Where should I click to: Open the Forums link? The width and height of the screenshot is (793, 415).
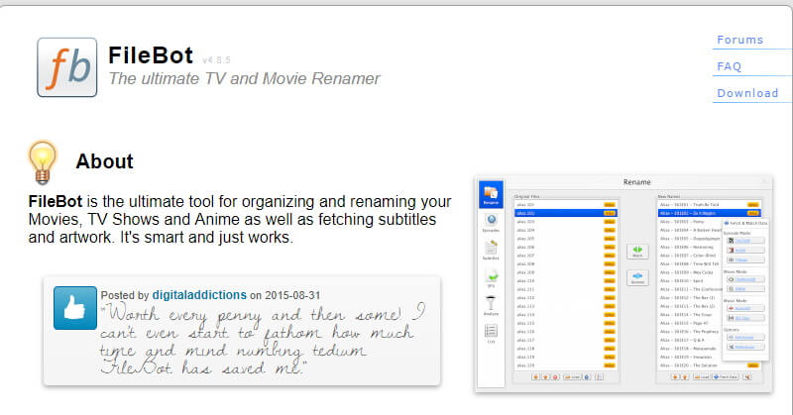(x=739, y=40)
